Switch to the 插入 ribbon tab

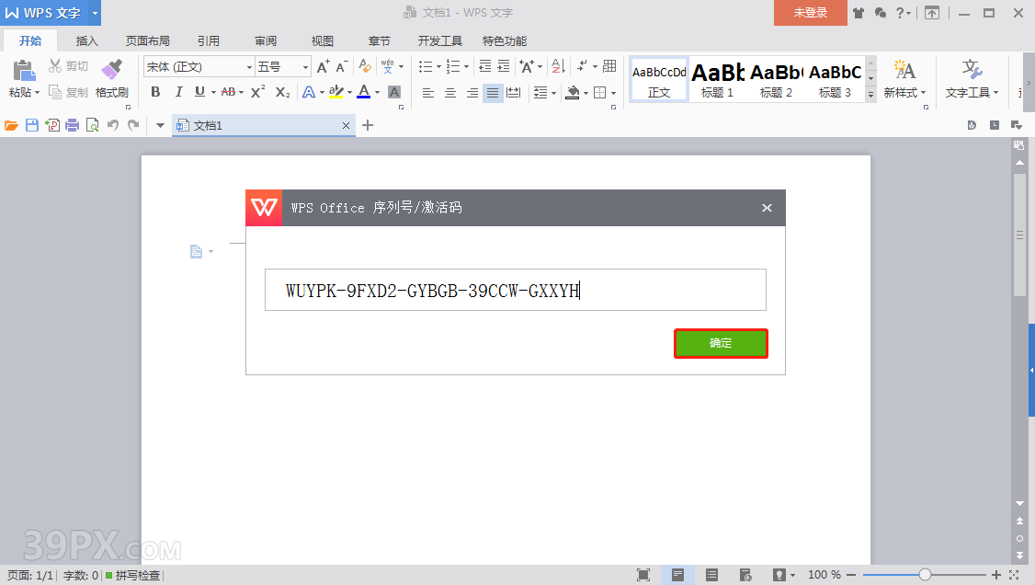(86, 41)
